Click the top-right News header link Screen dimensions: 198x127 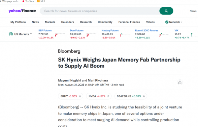[x=193, y=11]
